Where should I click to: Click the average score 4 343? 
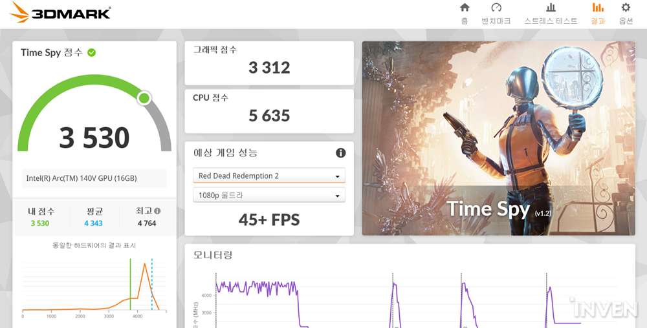click(94, 223)
